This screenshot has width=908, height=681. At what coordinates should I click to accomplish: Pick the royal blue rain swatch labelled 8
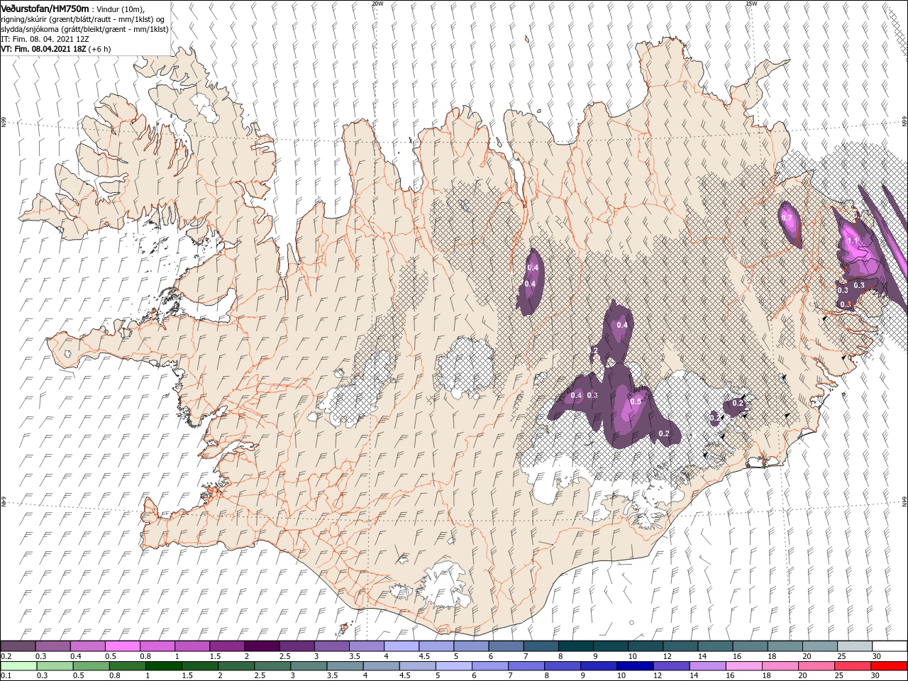click(x=562, y=666)
